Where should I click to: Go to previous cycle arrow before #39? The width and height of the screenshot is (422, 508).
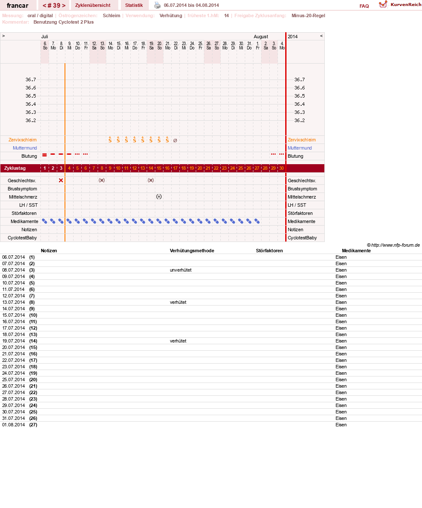(44, 6)
